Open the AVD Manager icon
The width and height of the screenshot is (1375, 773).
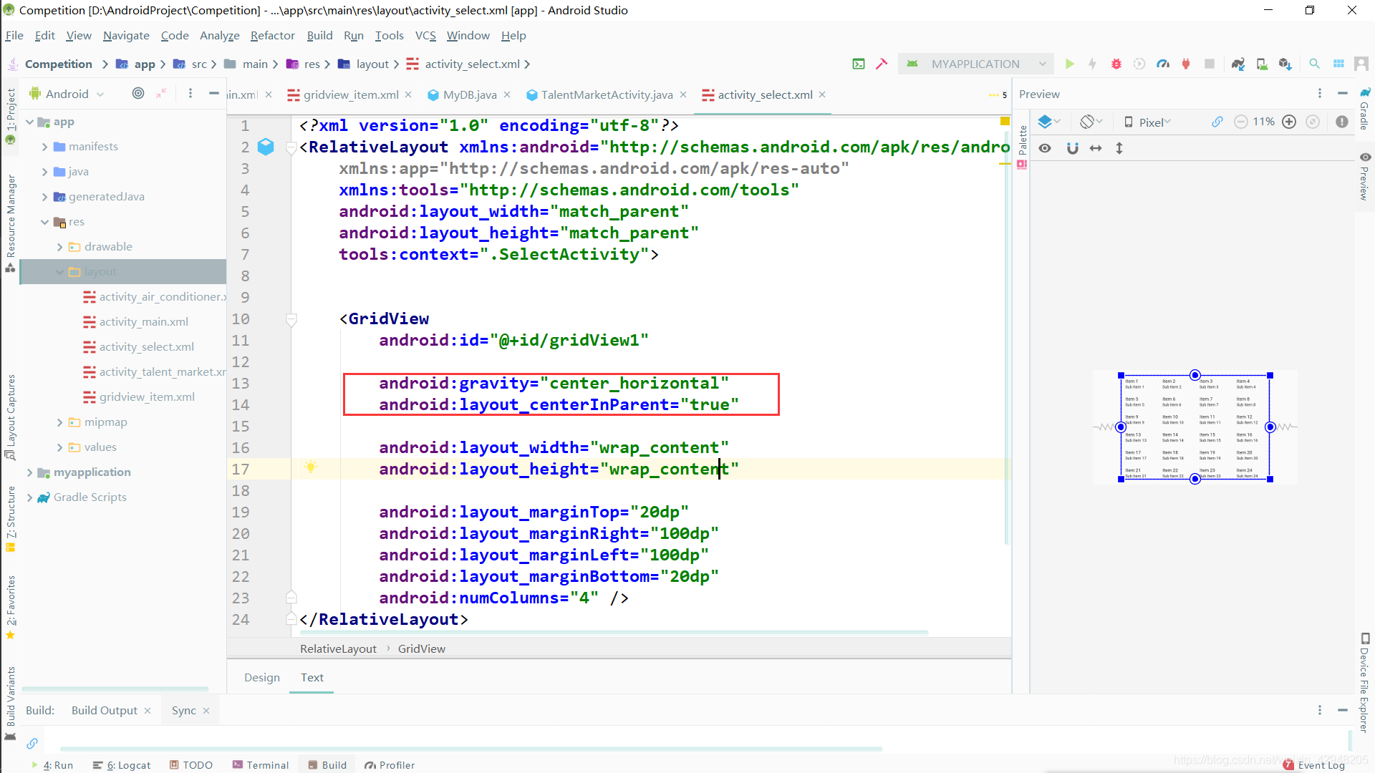pyautogui.click(x=1262, y=64)
